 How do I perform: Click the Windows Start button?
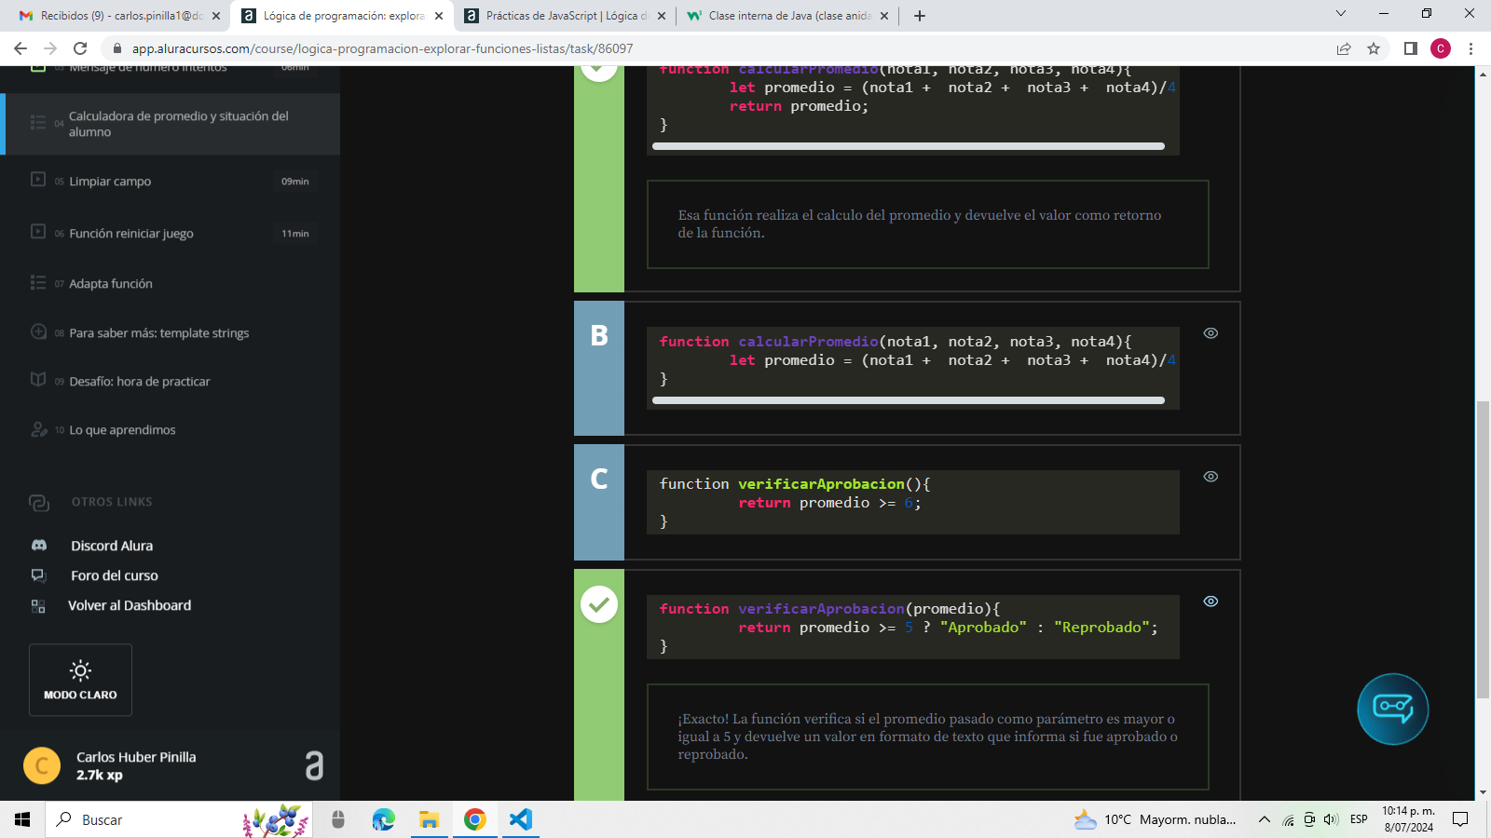pos(22,819)
